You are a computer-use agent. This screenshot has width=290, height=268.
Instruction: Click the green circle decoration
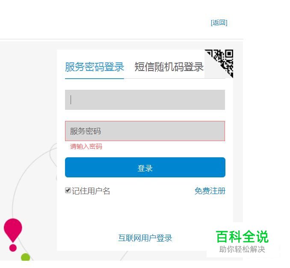[x=26, y=257]
